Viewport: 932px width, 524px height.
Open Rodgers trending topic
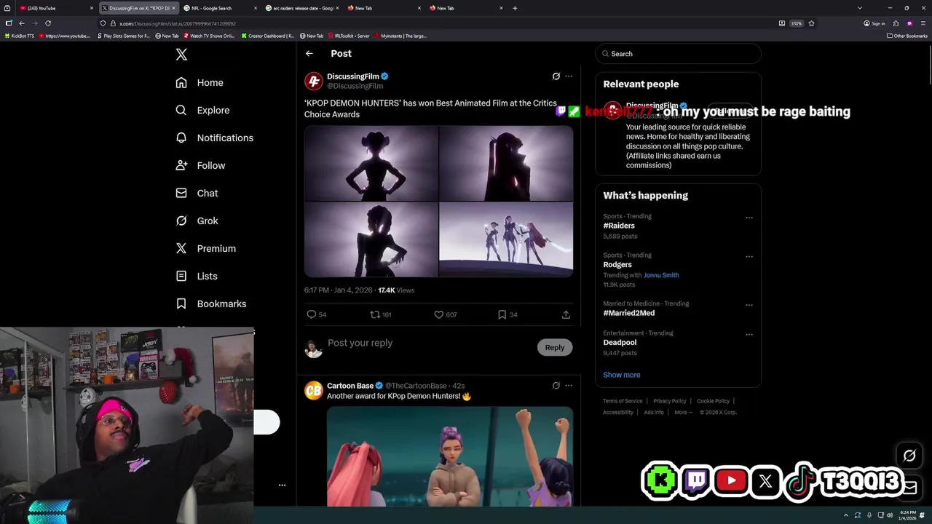coord(617,265)
